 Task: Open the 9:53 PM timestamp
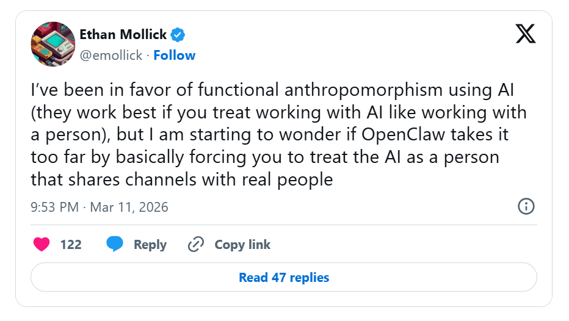[54, 207]
